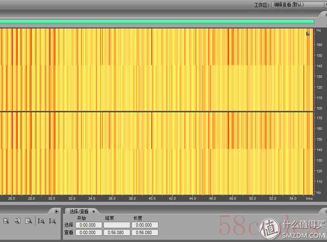Screen dimensions: 327x242
Task: Click the 查看 row 结束 field showing 0:56.080
Action: coord(117,232)
